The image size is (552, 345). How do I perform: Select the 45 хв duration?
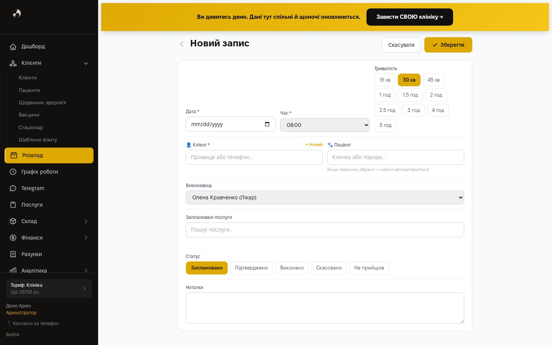pos(434,80)
